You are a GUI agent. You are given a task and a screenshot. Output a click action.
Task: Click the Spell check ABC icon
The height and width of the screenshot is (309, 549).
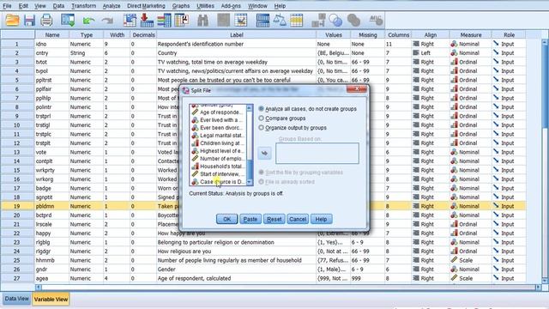point(376,21)
